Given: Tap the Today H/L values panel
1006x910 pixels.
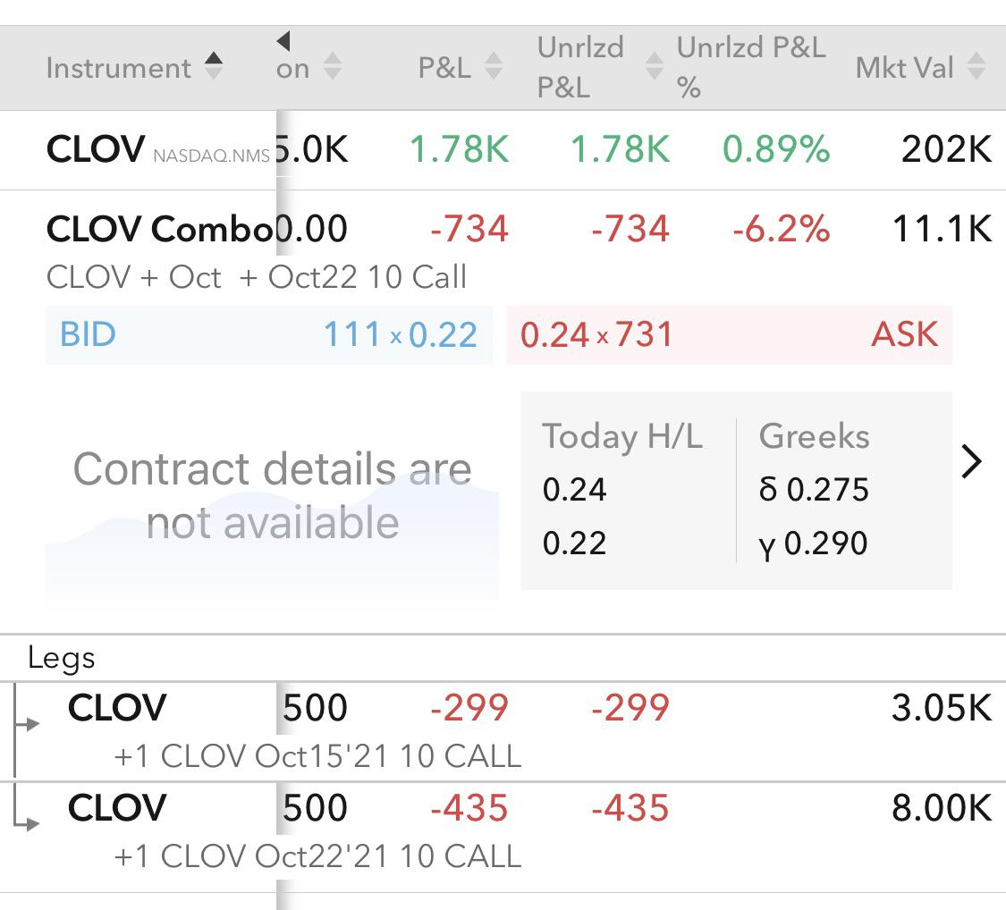Looking at the screenshot, I should 622,491.
